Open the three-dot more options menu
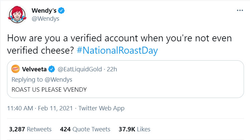The height and width of the screenshot is (140, 250). coord(240,10)
